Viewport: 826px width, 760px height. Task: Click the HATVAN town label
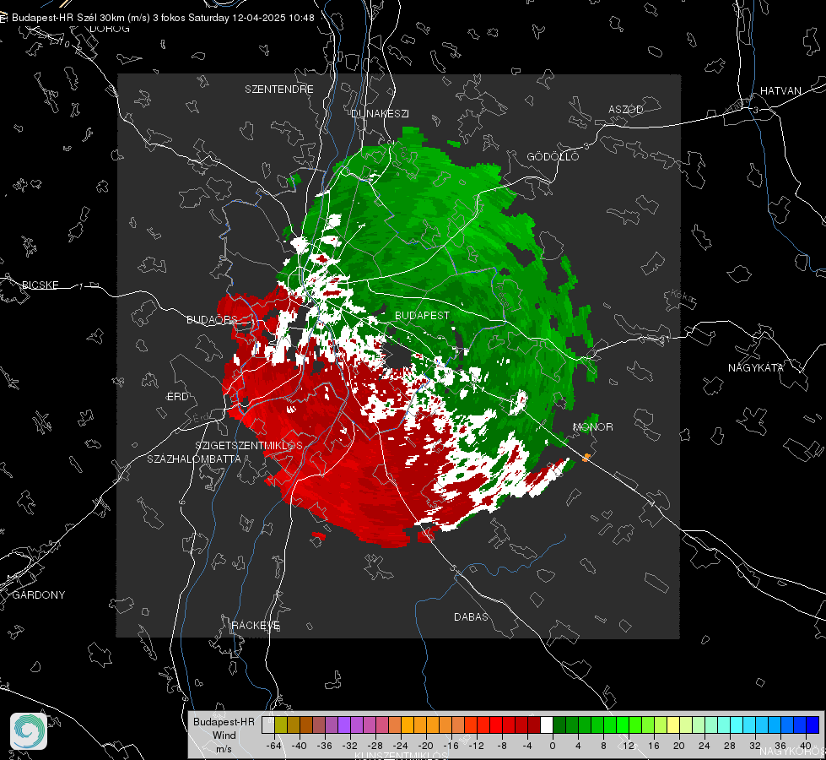780,90
